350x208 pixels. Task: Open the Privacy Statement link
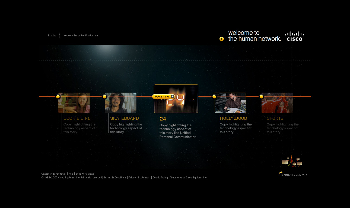click(139, 178)
